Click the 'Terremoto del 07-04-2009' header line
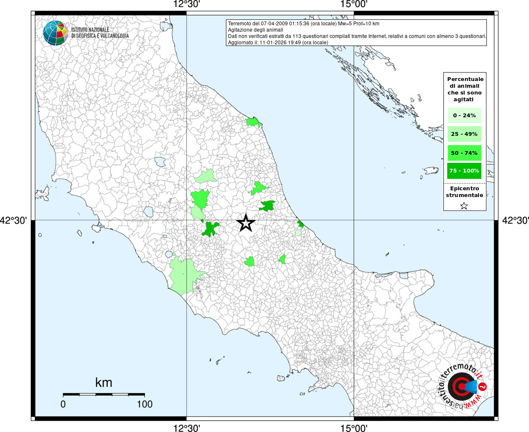This screenshot has width=529, height=432. click(303, 24)
